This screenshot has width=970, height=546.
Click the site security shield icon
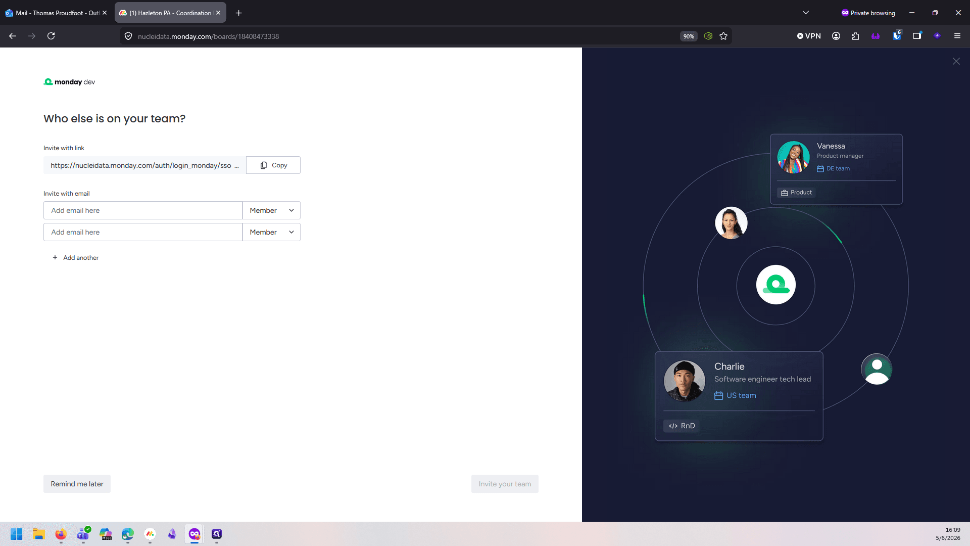[128, 36]
